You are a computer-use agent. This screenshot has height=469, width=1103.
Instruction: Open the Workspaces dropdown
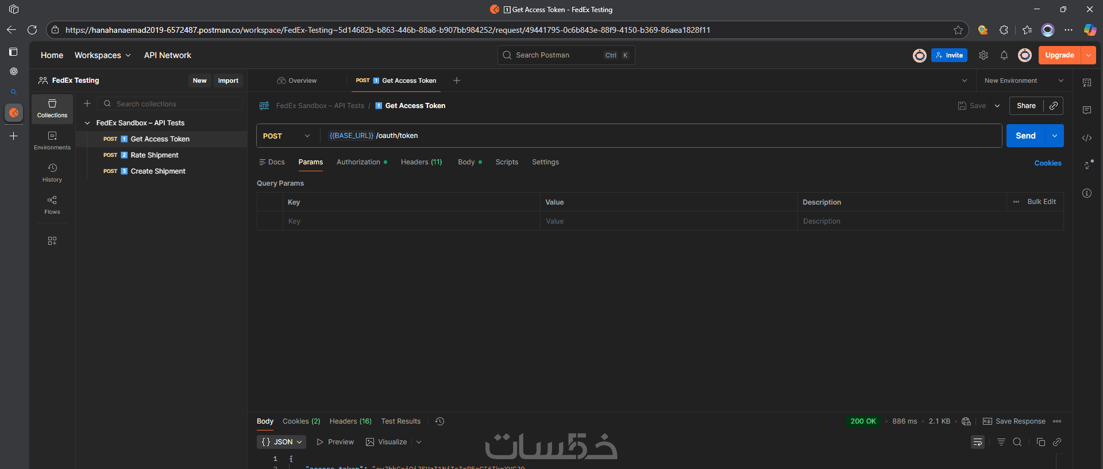[x=103, y=55]
